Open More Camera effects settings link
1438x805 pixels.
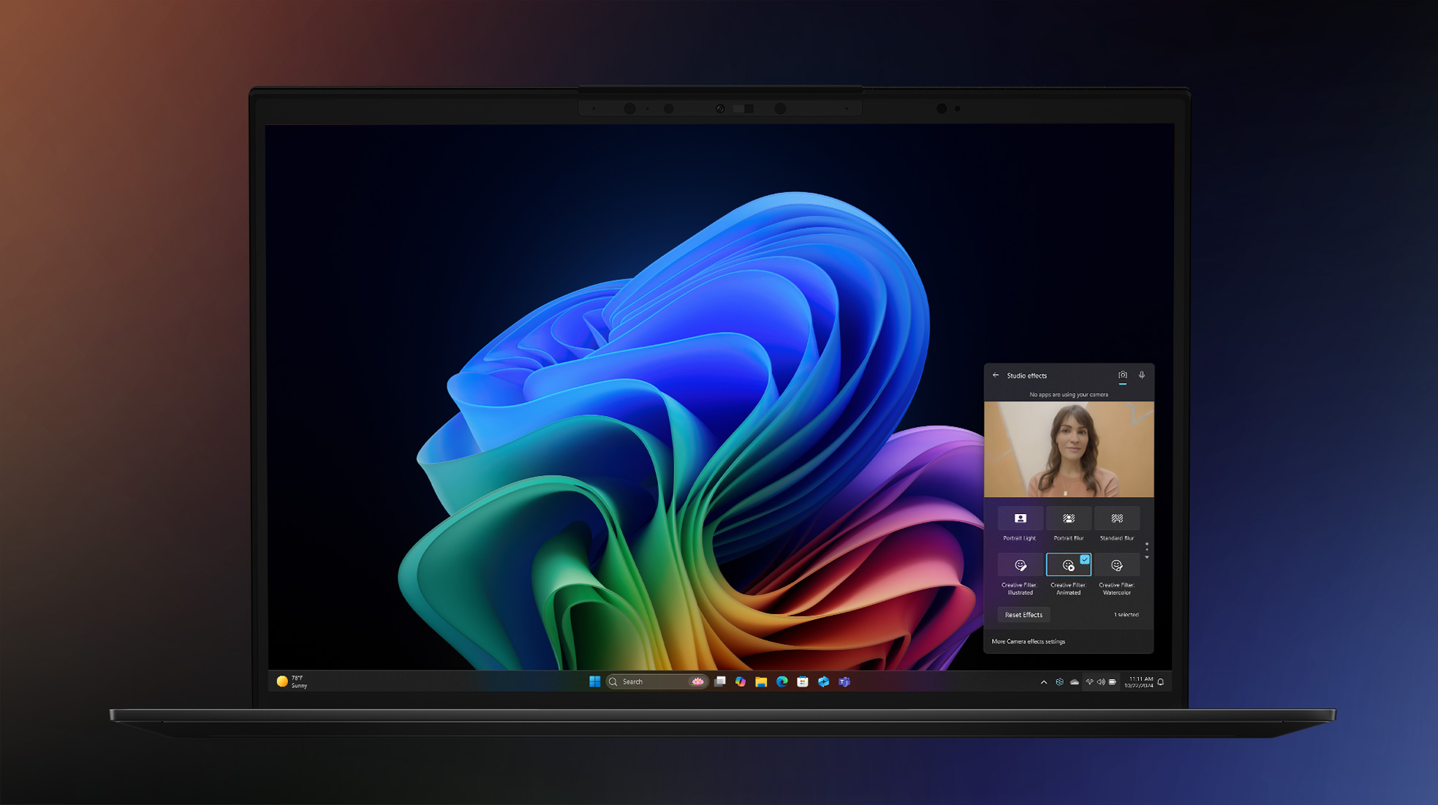click(1028, 641)
